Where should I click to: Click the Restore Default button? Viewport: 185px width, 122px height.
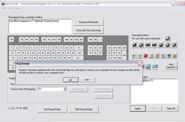point(103,89)
